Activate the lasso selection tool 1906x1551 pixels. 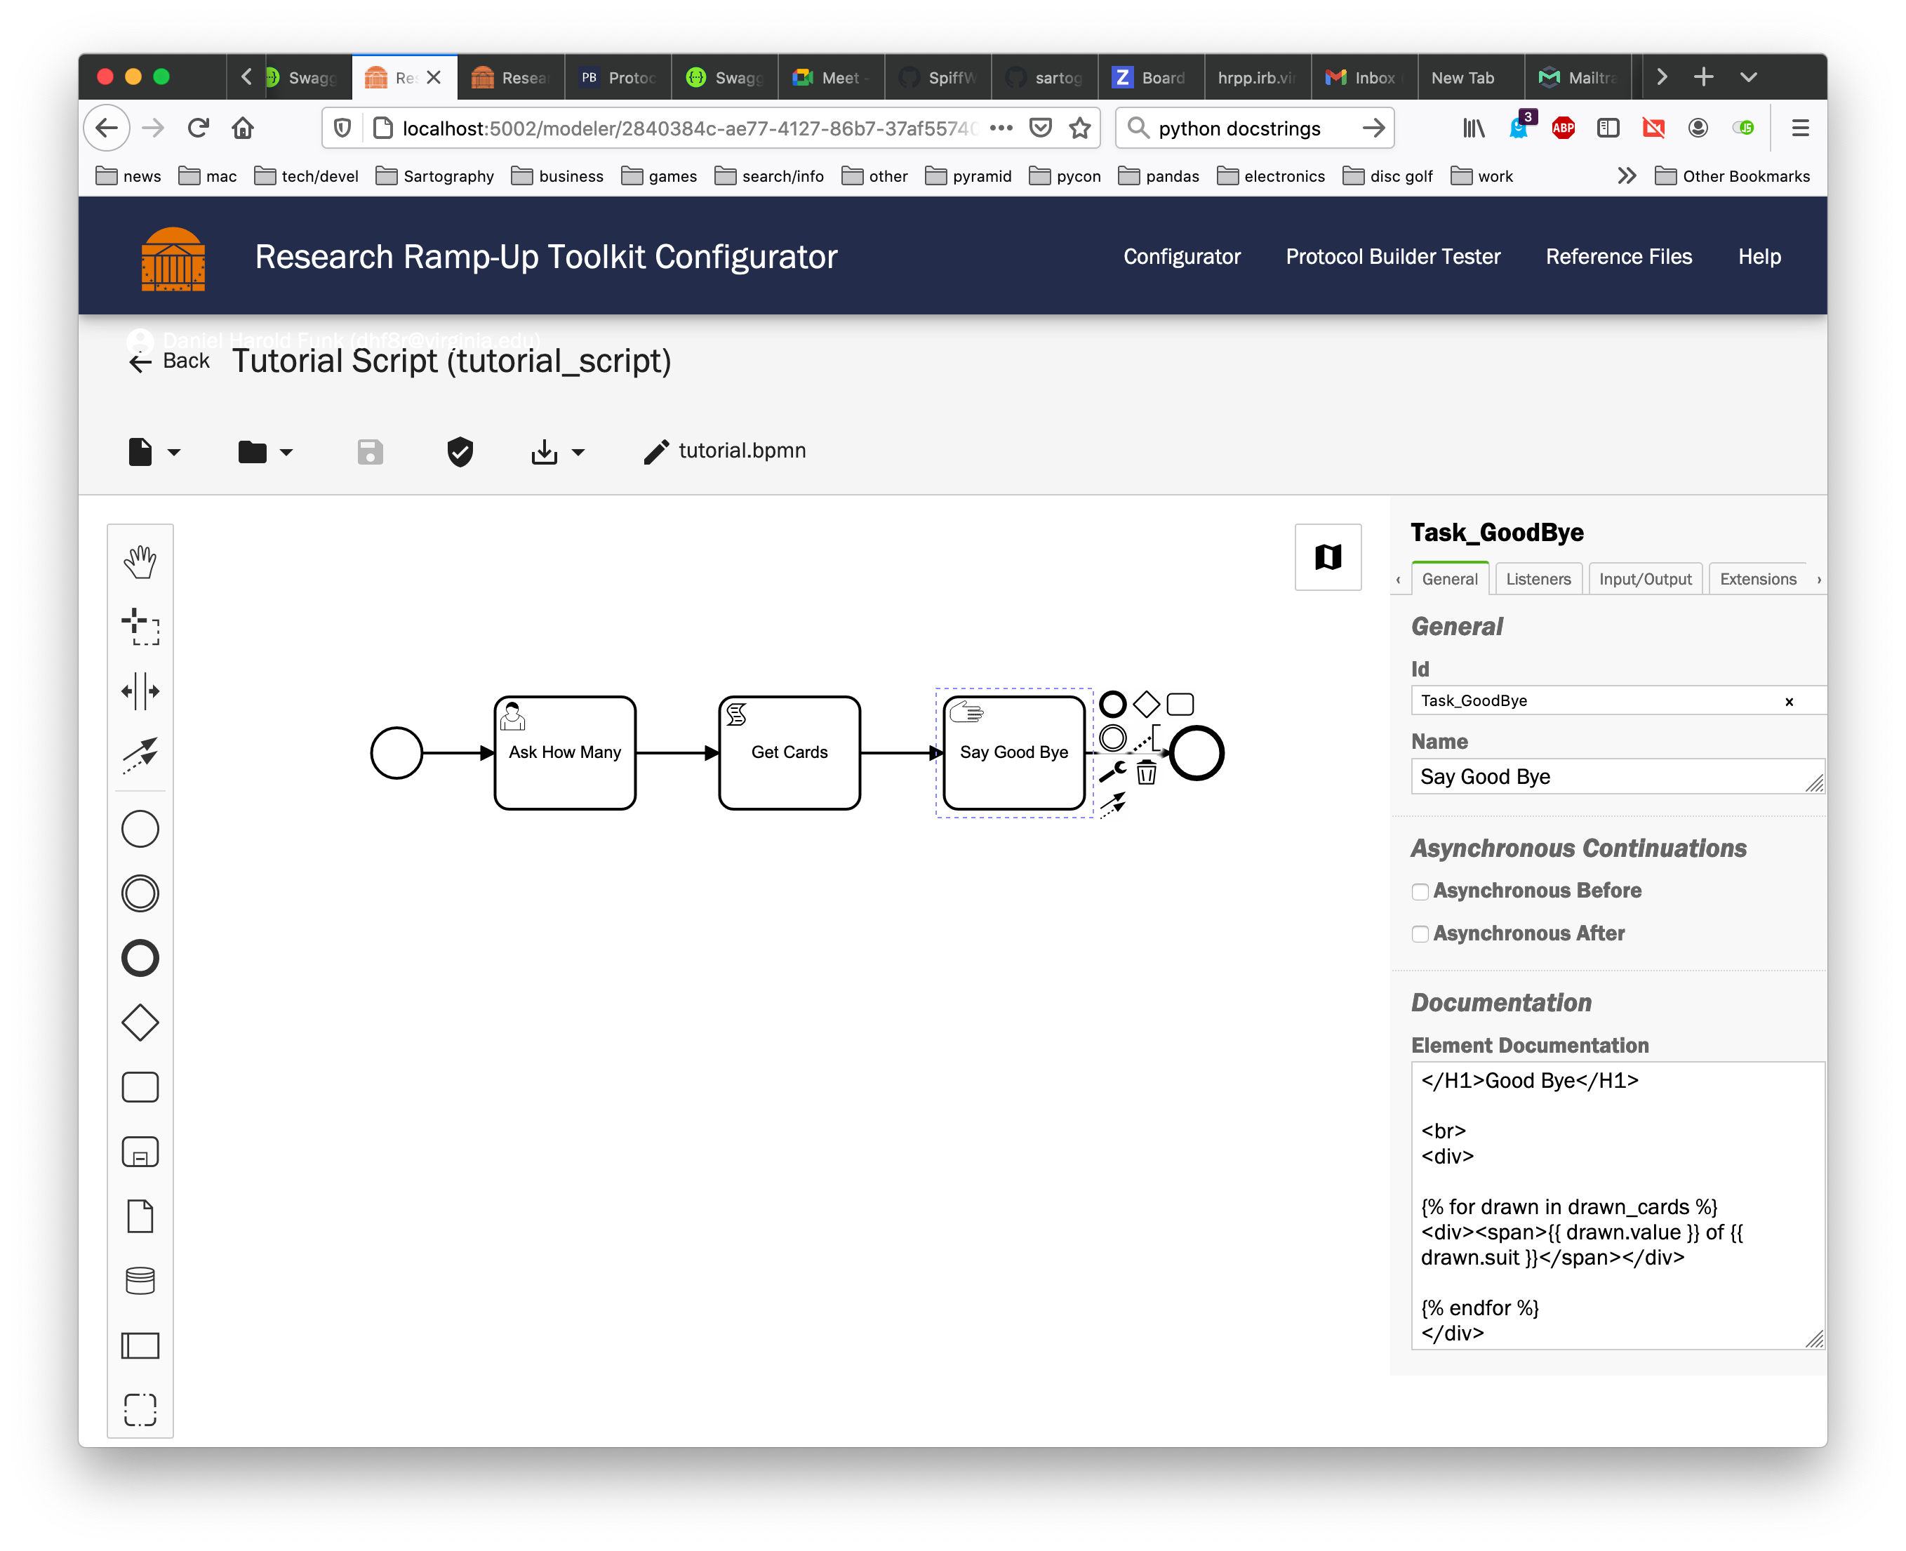click(x=140, y=626)
